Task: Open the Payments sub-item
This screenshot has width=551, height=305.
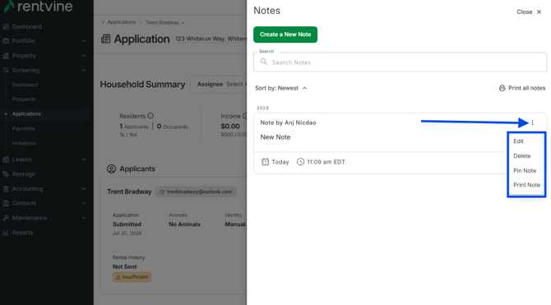Action: [x=24, y=128]
